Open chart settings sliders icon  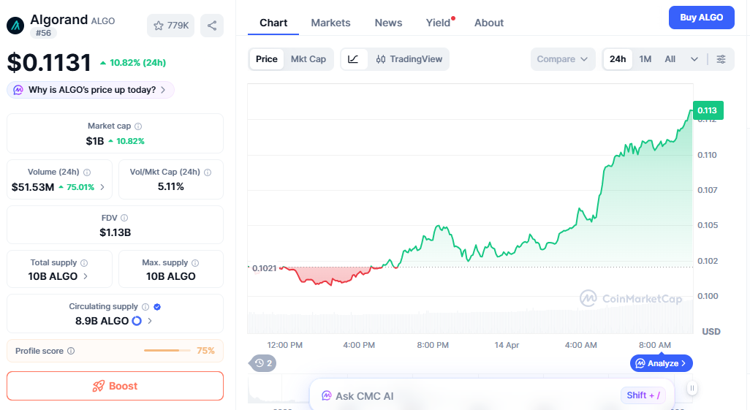721,59
